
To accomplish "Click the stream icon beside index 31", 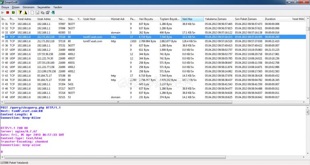I will click(x=3, y=24).
